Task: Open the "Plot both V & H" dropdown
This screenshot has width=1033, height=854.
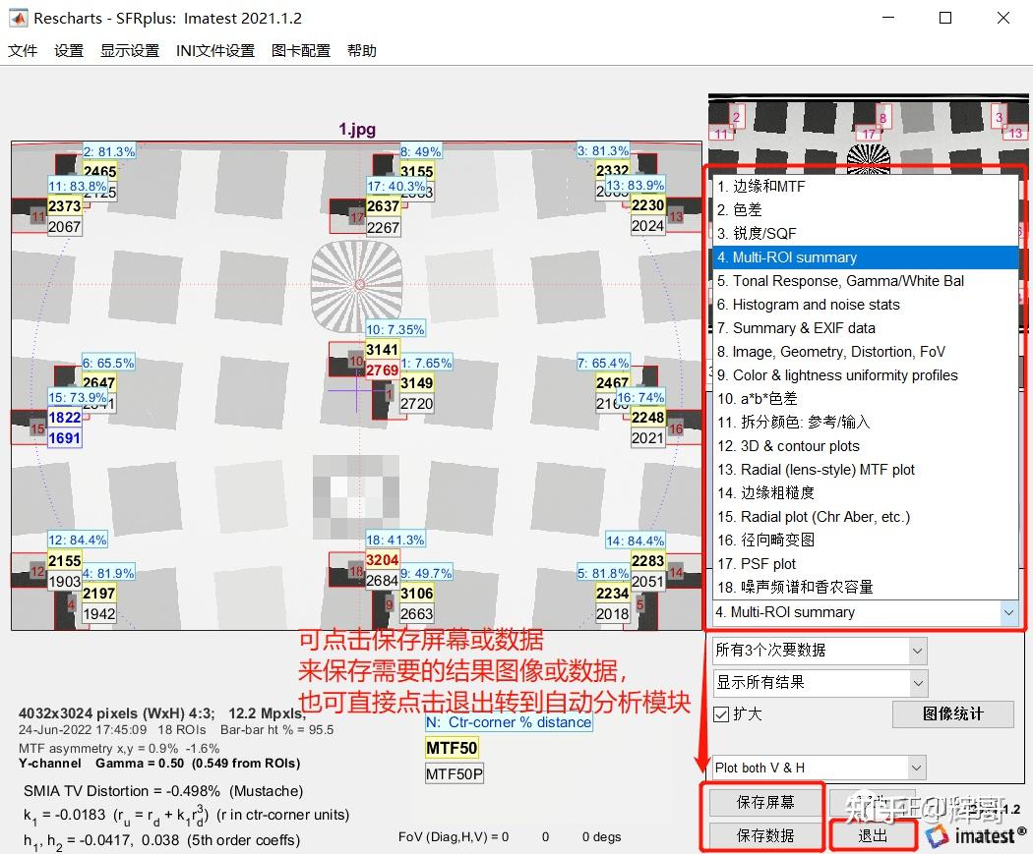Action: [818, 767]
